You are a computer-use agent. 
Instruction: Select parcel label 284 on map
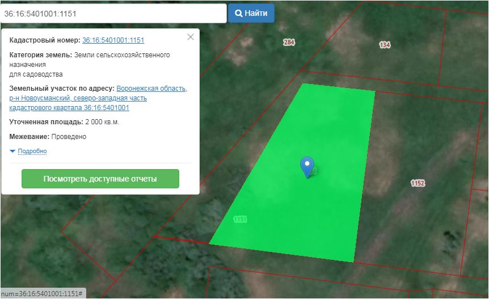click(289, 42)
